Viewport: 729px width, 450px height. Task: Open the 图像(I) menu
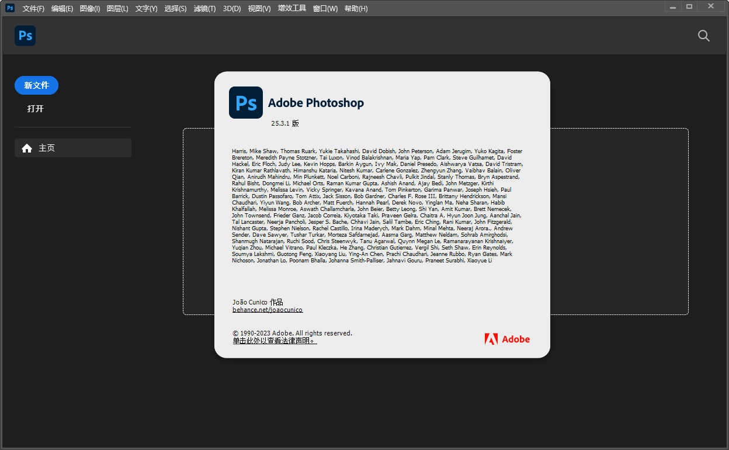[90, 9]
